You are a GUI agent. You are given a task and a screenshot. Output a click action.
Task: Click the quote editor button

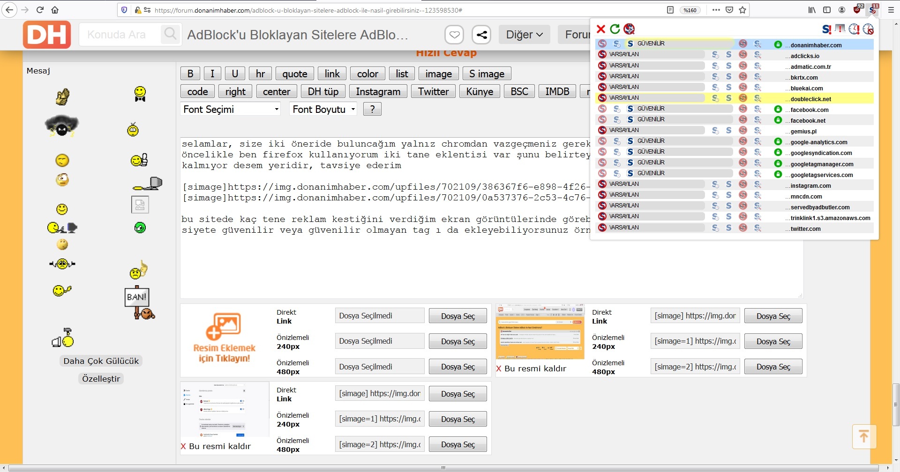point(295,74)
